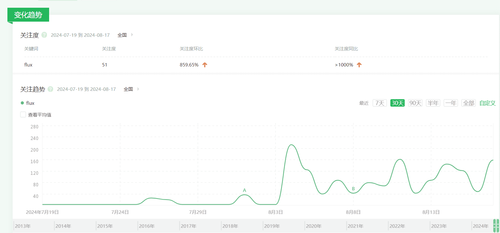The height and width of the screenshot is (233, 500).
Task: Select the 90天 time range
Action: click(x=415, y=103)
